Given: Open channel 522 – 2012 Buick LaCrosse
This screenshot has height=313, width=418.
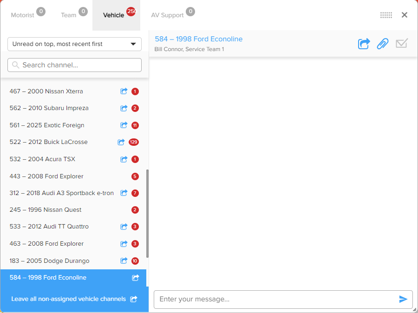Looking at the screenshot, I should coord(73,142).
